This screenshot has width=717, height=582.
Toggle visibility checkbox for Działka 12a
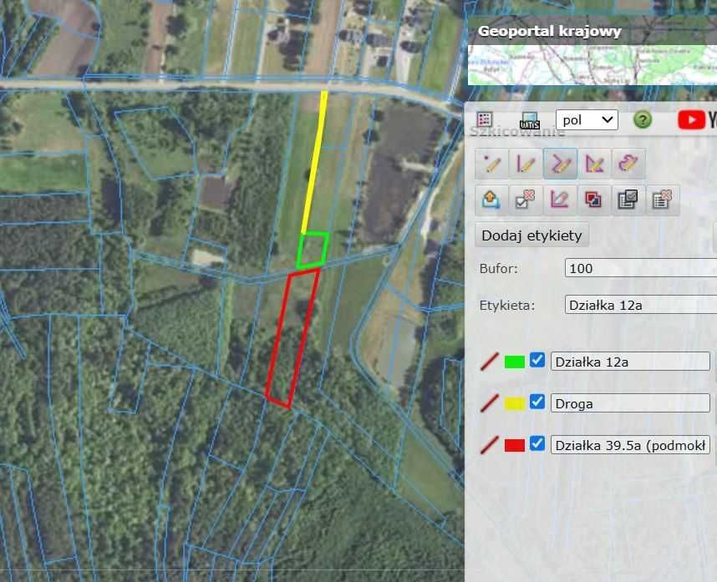pyautogui.click(x=537, y=360)
